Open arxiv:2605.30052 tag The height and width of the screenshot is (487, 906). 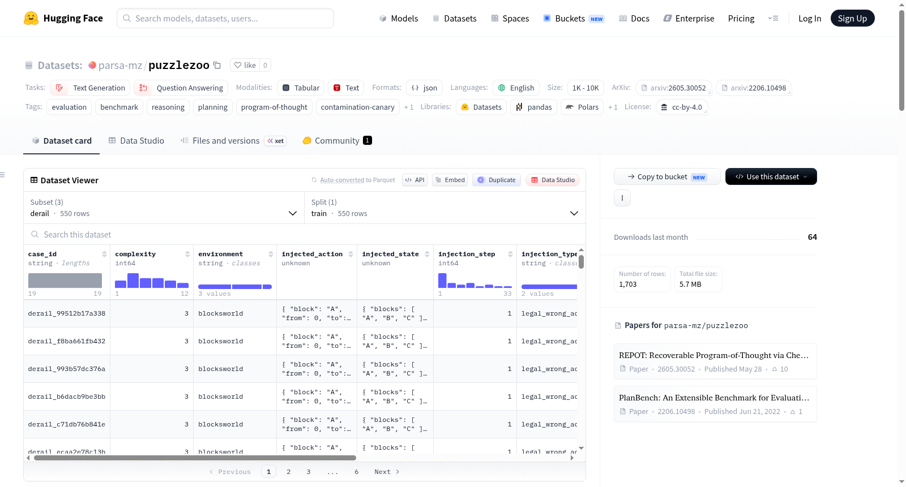673,88
